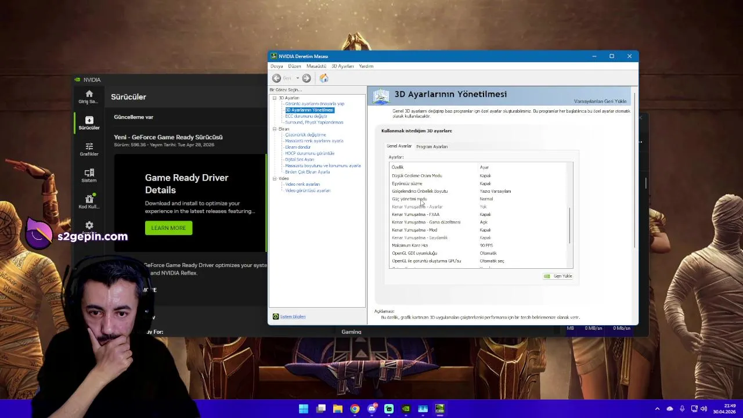Open the Yardım menu
The height and width of the screenshot is (418, 743).
(x=366, y=66)
